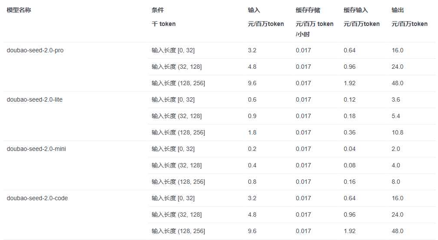Click the pro output price 16.0
The width and height of the screenshot is (438, 240).
click(x=398, y=51)
